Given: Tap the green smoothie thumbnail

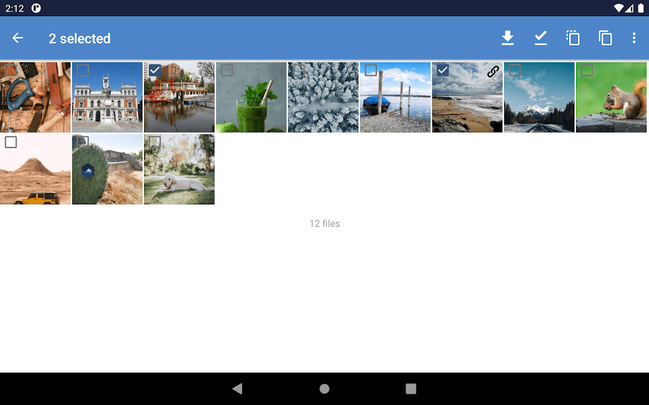Looking at the screenshot, I should coord(251,98).
